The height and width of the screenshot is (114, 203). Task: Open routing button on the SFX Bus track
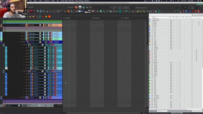coord(46,25)
